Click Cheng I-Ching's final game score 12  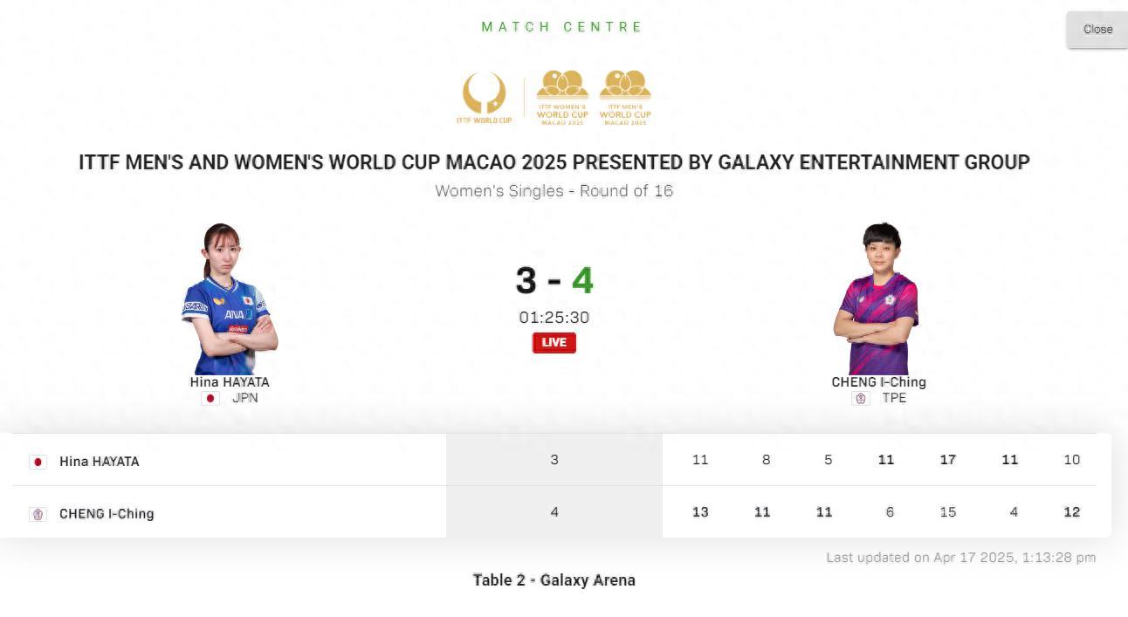pyautogui.click(x=1072, y=512)
